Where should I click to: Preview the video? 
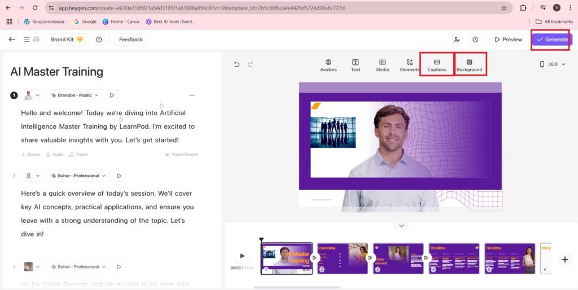pos(509,39)
